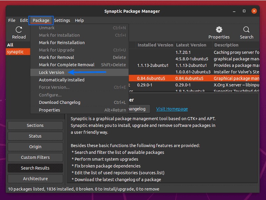Choose Mark for Reinstallation
266x200 pixels.
62,43
